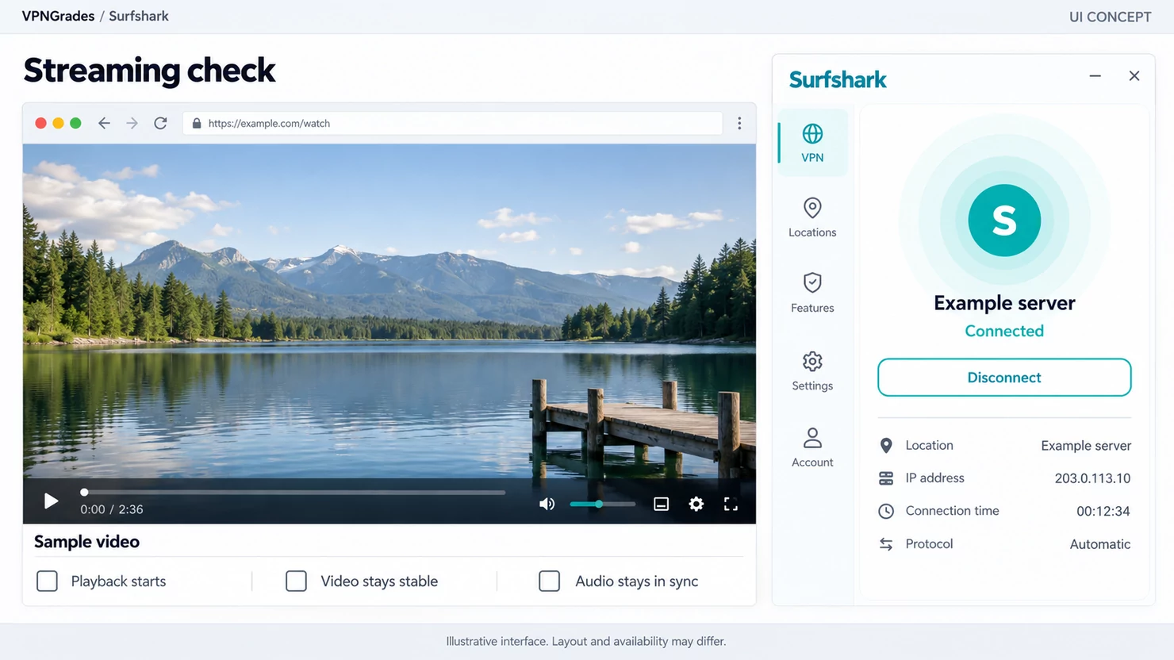The height and width of the screenshot is (660, 1174).
Task: Click the green browser maximize dot
Action: pyautogui.click(x=75, y=123)
